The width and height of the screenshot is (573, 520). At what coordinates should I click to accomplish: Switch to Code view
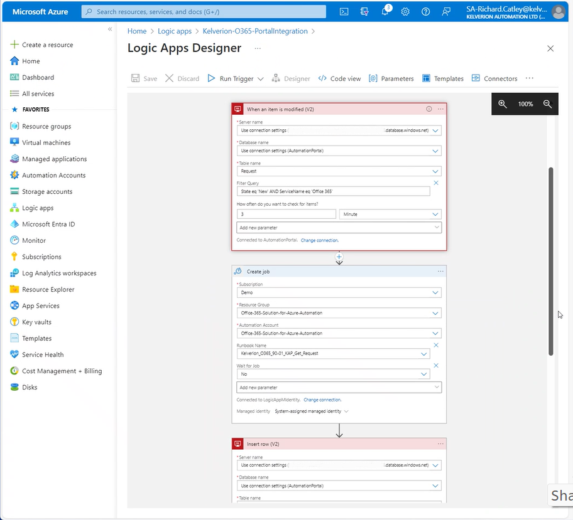[x=339, y=78]
